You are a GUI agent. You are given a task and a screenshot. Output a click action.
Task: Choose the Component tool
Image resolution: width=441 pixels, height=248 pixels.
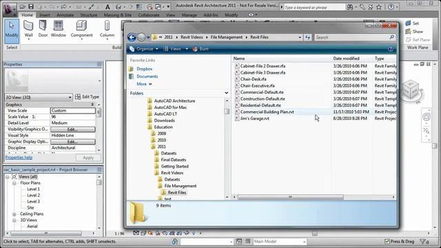(81, 30)
